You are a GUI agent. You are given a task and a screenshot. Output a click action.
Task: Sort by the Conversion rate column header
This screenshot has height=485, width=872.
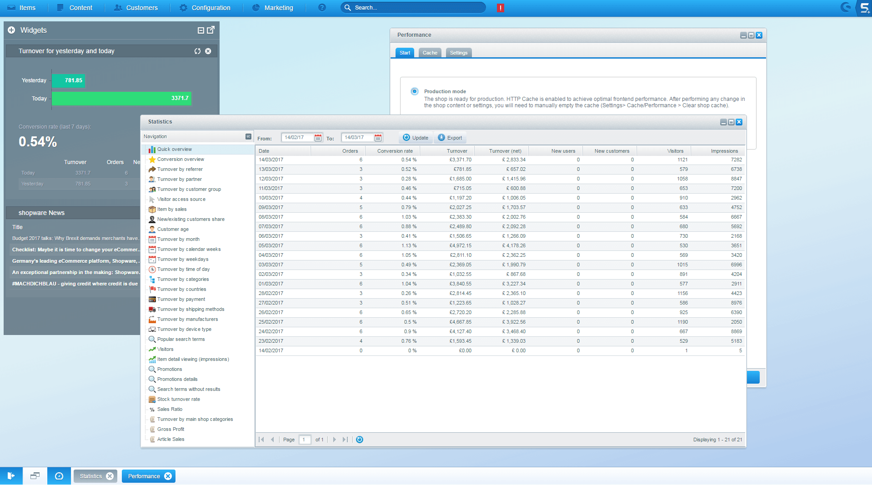(392, 151)
